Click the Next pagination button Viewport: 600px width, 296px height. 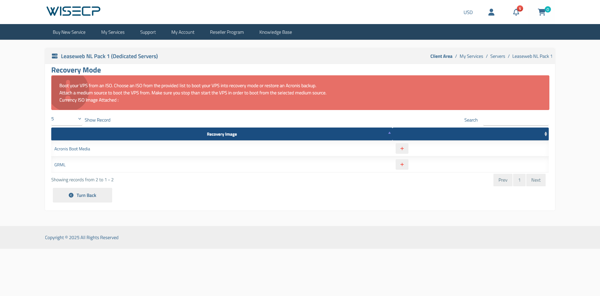(536, 180)
